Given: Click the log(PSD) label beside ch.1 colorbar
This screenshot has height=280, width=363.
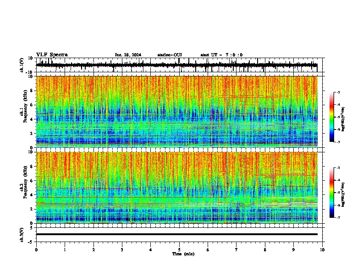Looking at the screenshot, I should pos(343,119).
